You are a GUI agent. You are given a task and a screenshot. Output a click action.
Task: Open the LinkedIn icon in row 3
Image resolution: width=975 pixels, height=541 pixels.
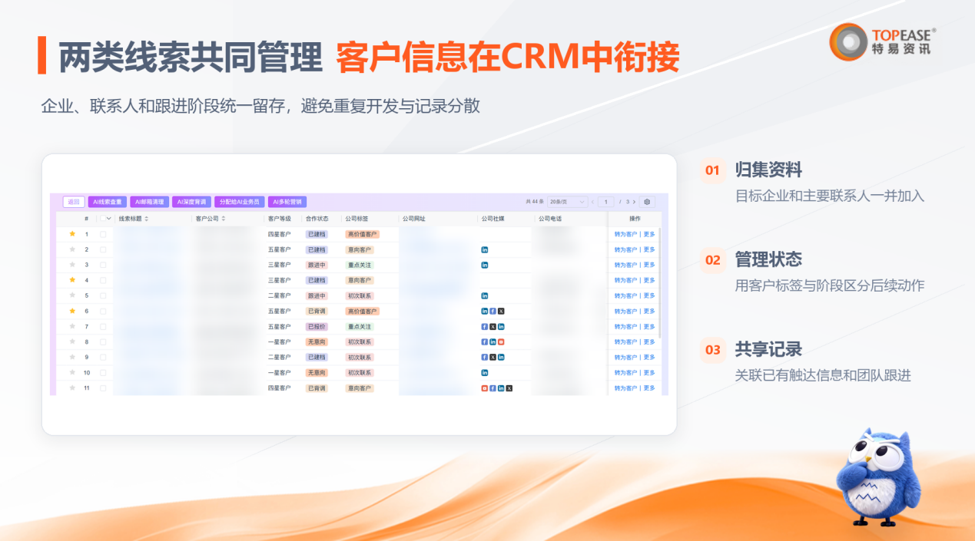click(x=485, y=265)
